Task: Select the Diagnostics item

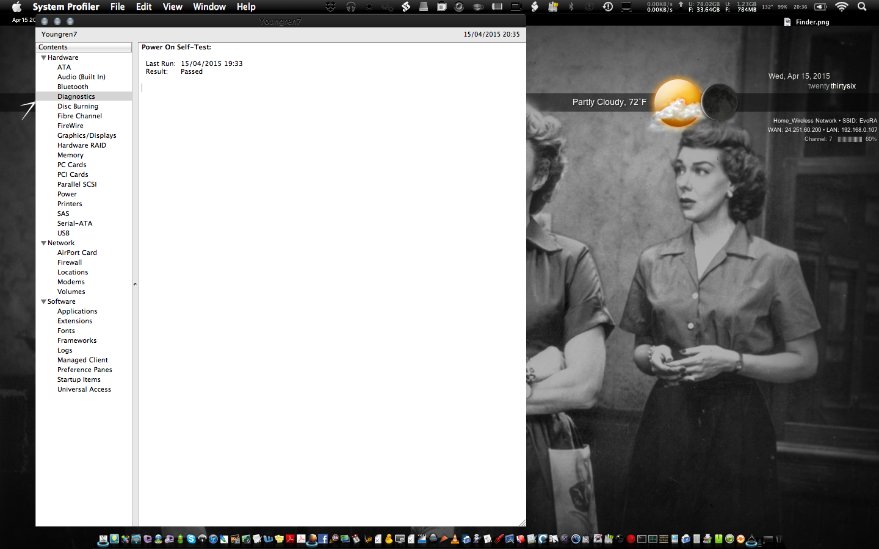Action: [76, 96]
